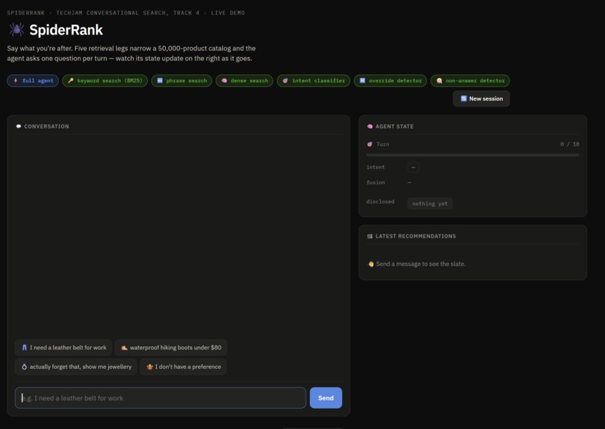Screen dimensions: 605x429
Task: Click the Latest Recommendations heading icon
Action: coord(369,236)
